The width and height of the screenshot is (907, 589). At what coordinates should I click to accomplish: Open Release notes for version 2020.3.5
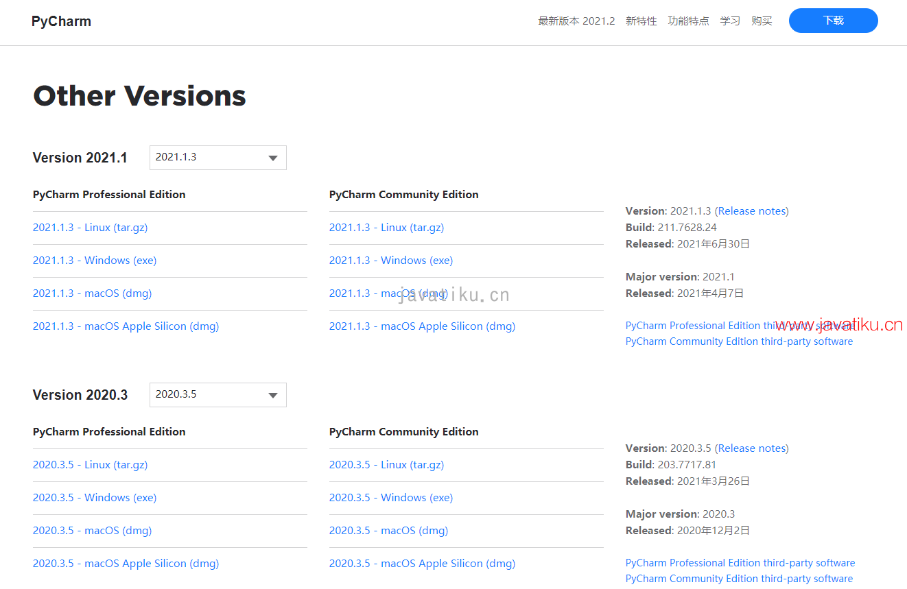point(753,448)
